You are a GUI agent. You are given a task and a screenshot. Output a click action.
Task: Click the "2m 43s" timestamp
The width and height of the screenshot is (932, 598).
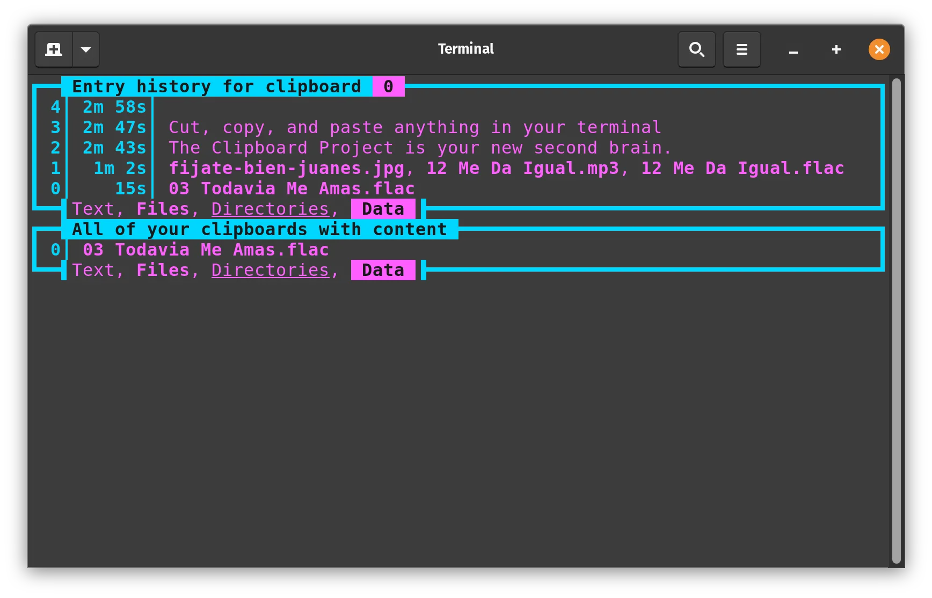pos(114,148)
